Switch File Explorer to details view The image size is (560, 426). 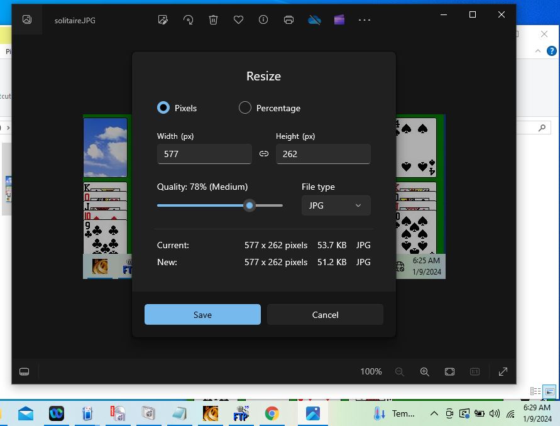[535, 391]
